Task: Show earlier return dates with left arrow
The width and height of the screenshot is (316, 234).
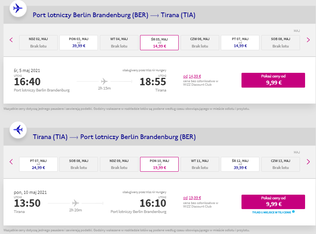Action: [11, 162]
